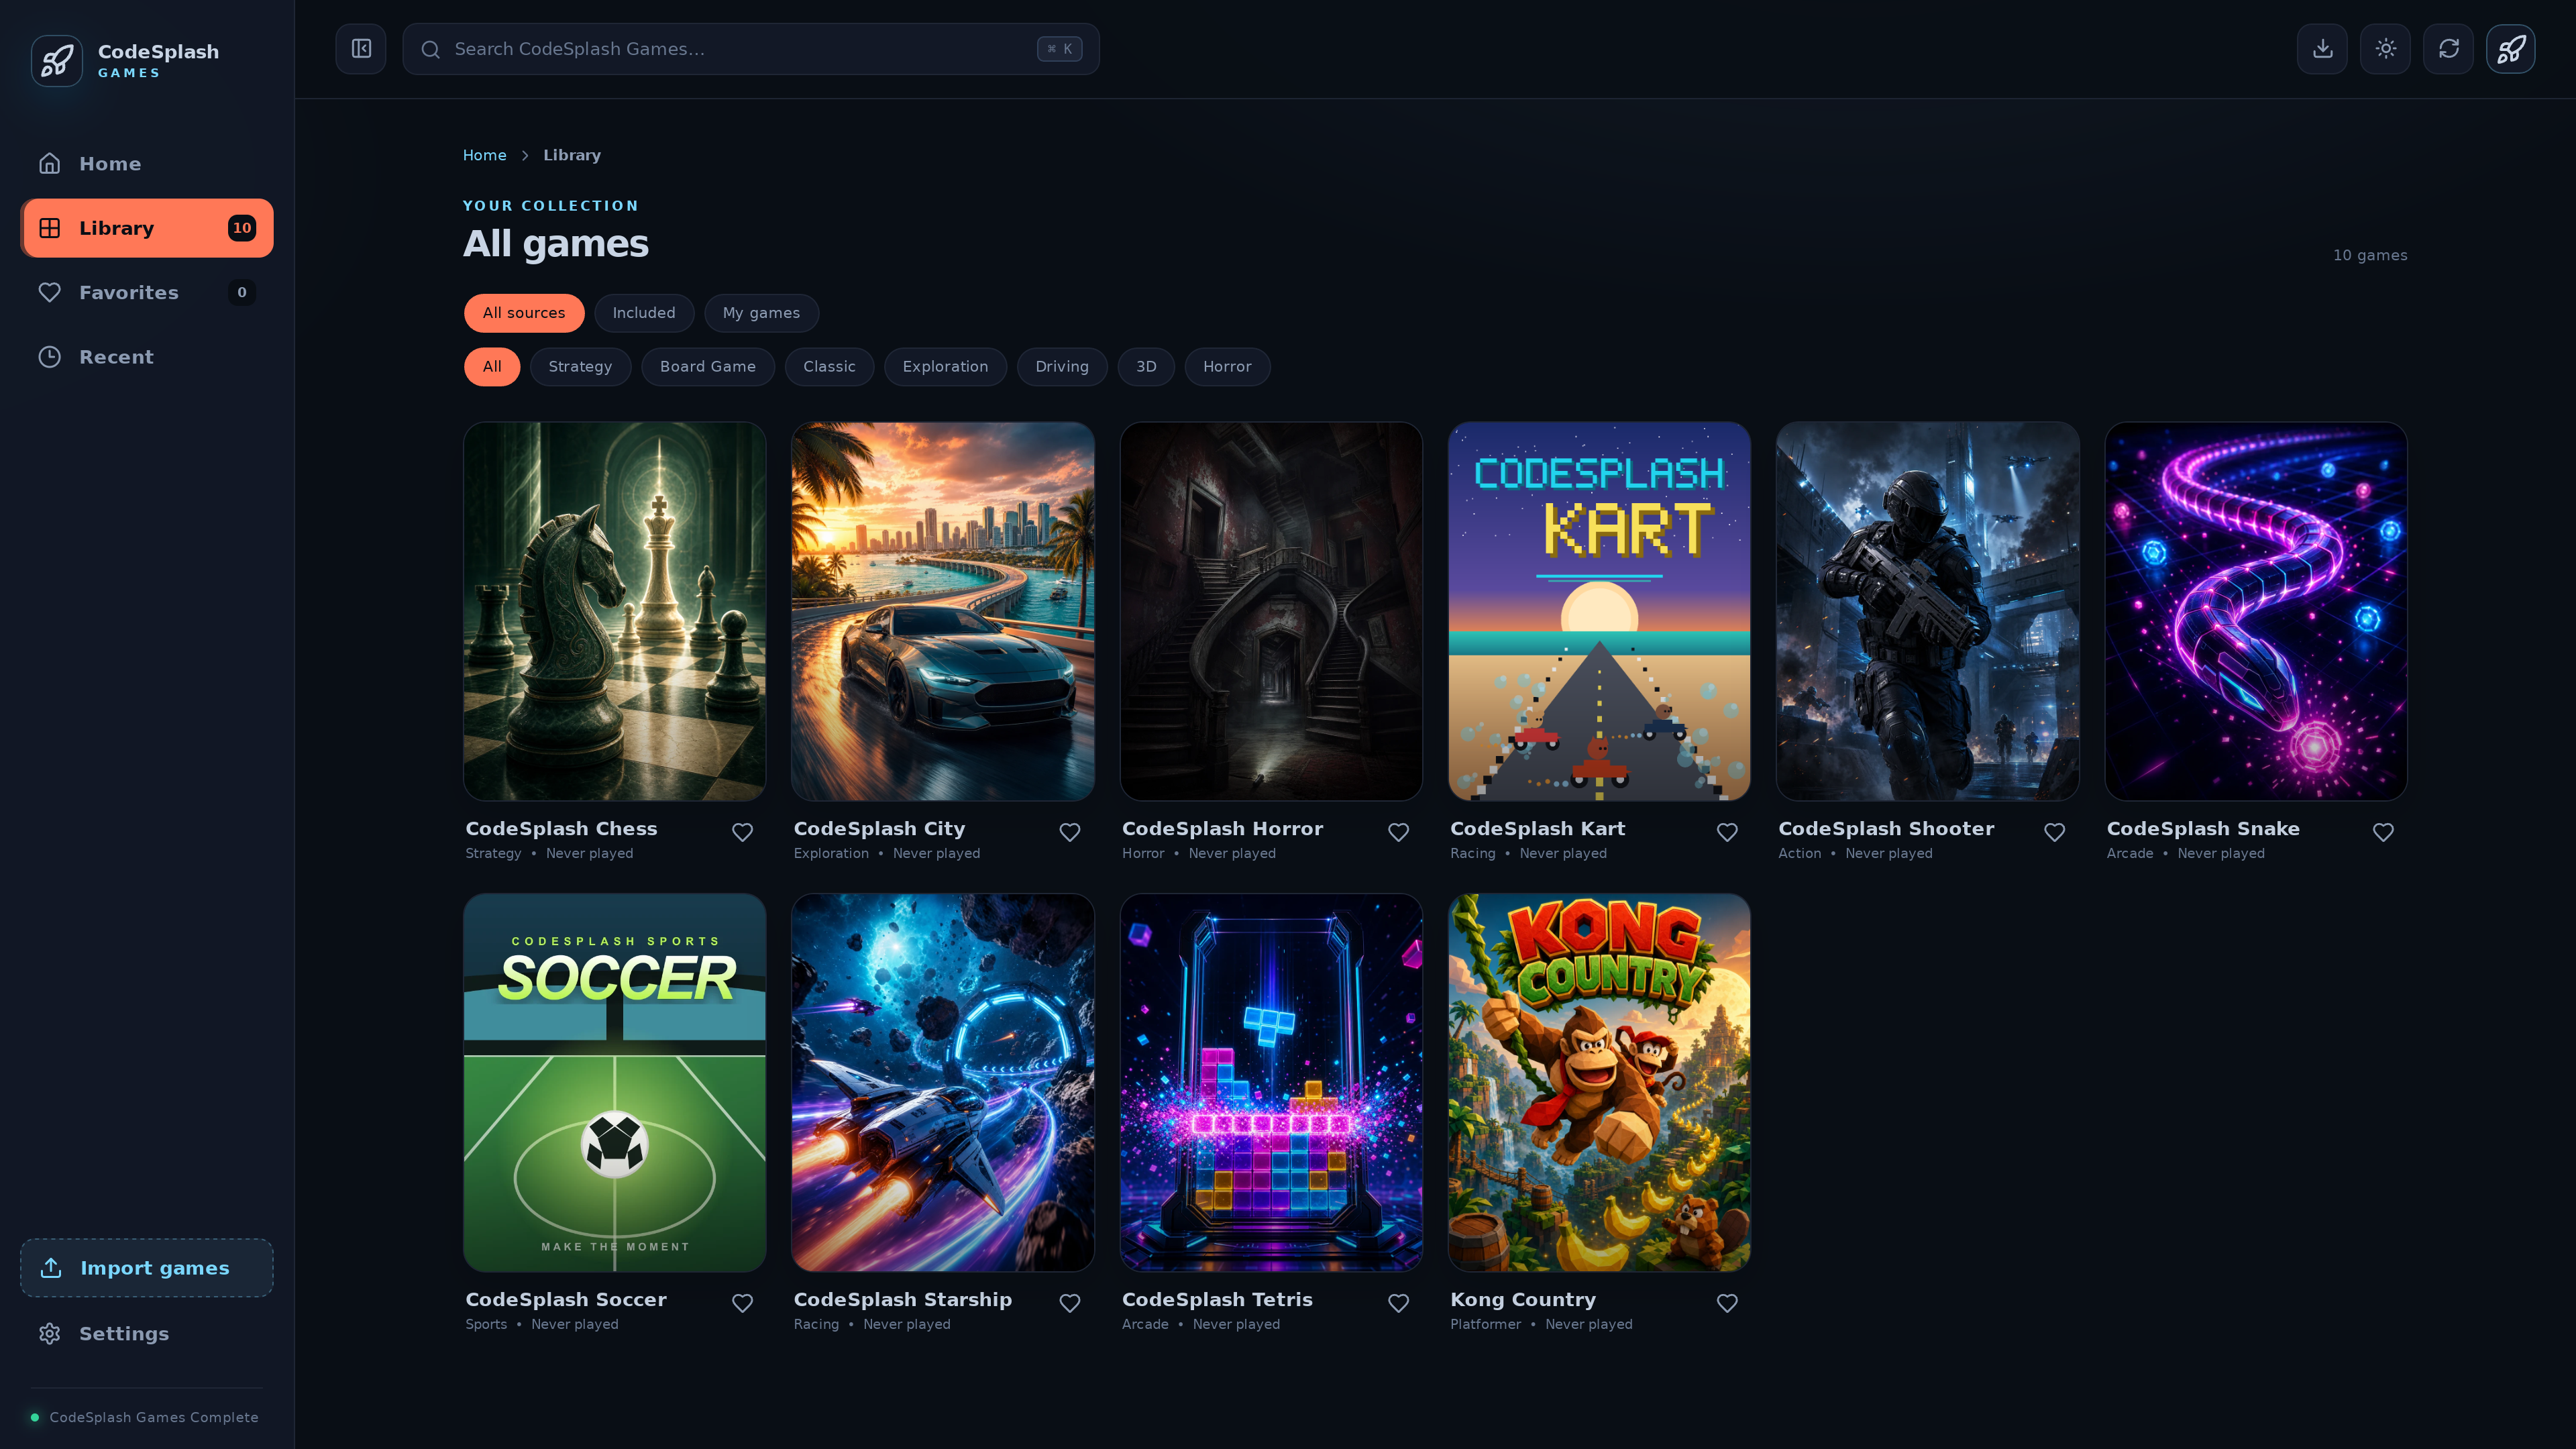Image resolution: width=2576 pixels, height=1449 pixels.
Task: Click the 10 games count label
Action: coord(2370,255)
